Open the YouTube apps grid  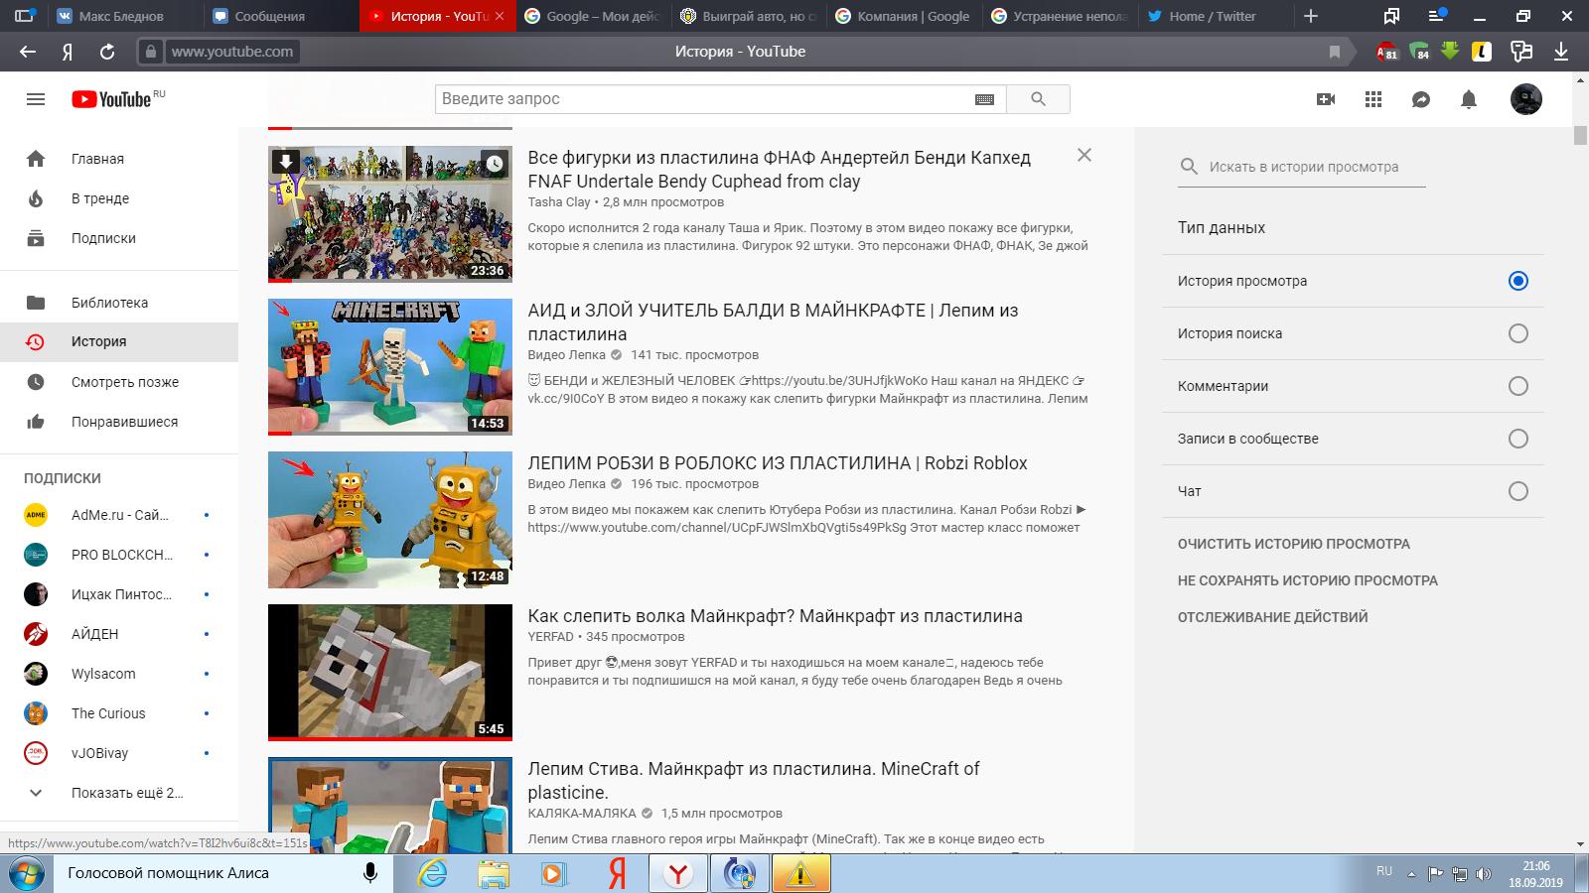1373,99
